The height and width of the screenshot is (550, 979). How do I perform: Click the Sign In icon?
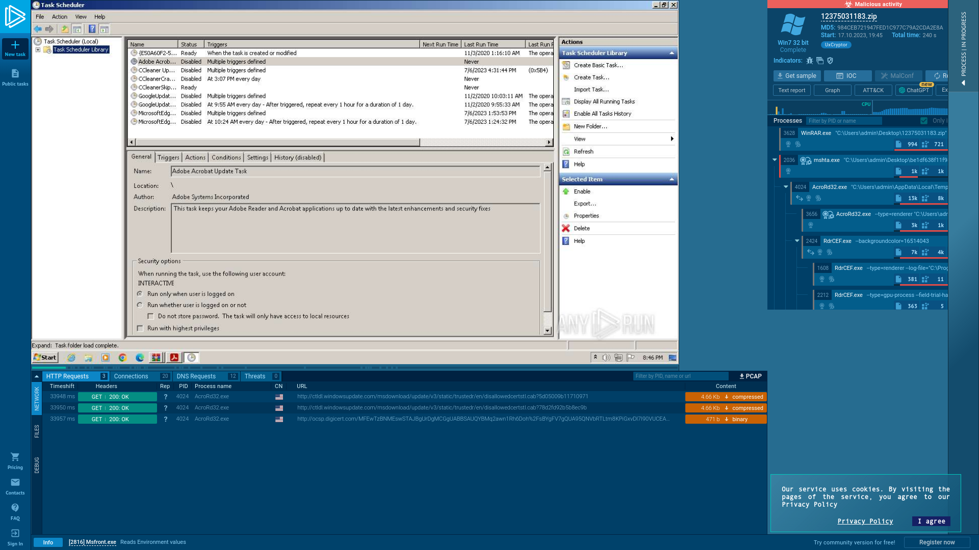click(15, 533)
